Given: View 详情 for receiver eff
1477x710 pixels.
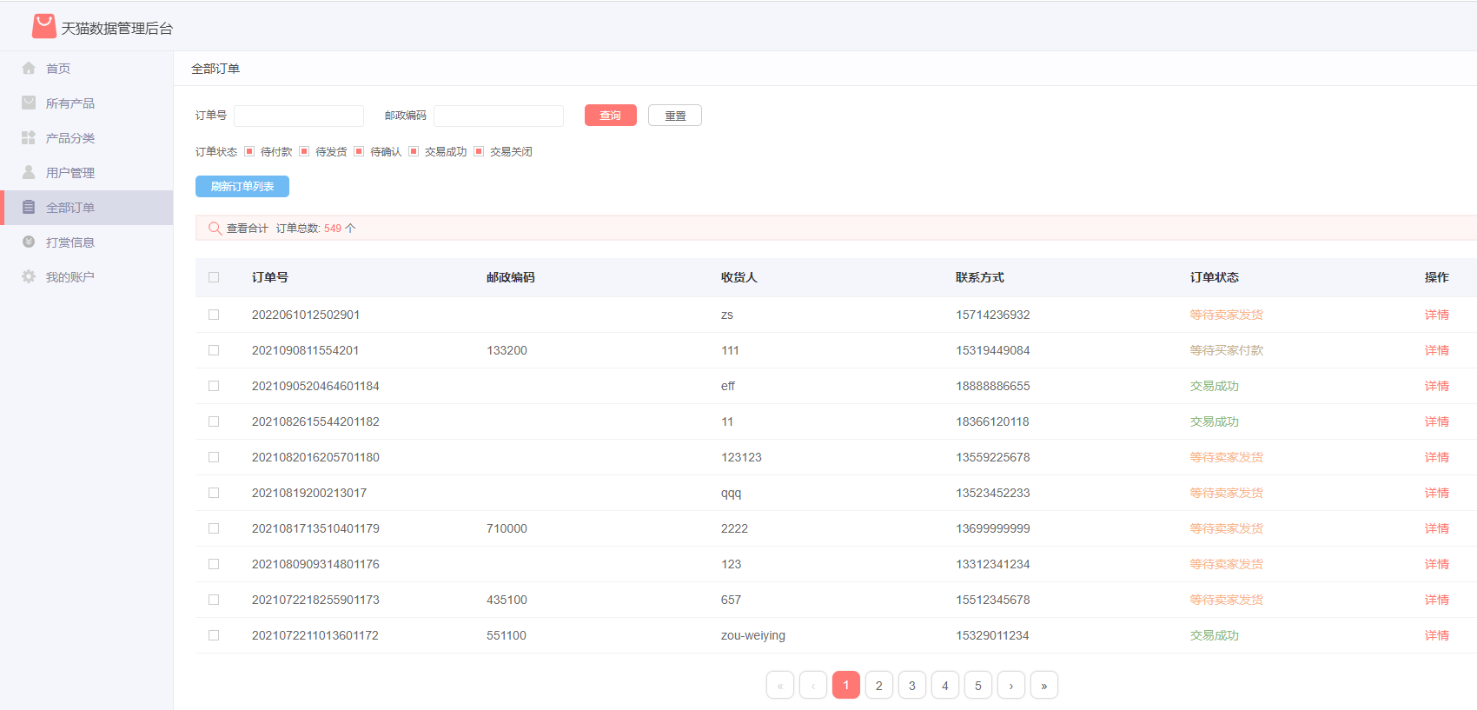Looking at the screenshot, I should coord(1437,386).
